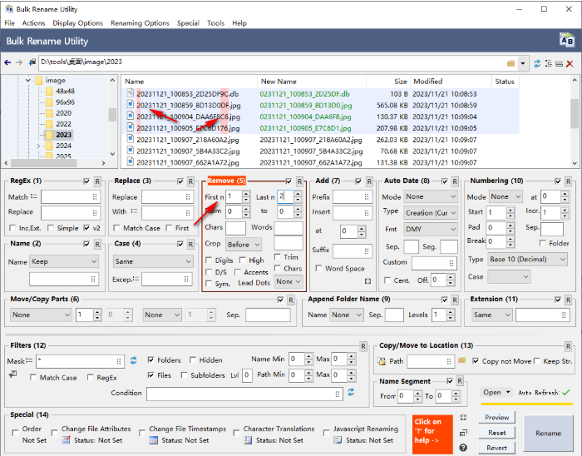This screenshot has width=582, height=456.
Task: Click the Change File Timestamps status icon
Action: point(153,440)
